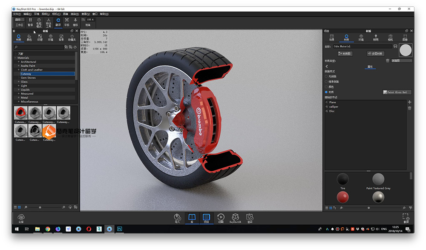Expand the Light folder
The height and width of the screenshot is (250, 426).
point(19,86)
